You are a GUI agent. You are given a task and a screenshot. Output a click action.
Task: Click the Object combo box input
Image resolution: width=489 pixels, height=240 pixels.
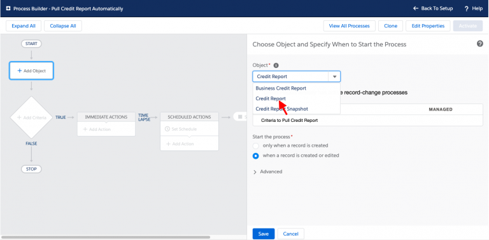290,76
